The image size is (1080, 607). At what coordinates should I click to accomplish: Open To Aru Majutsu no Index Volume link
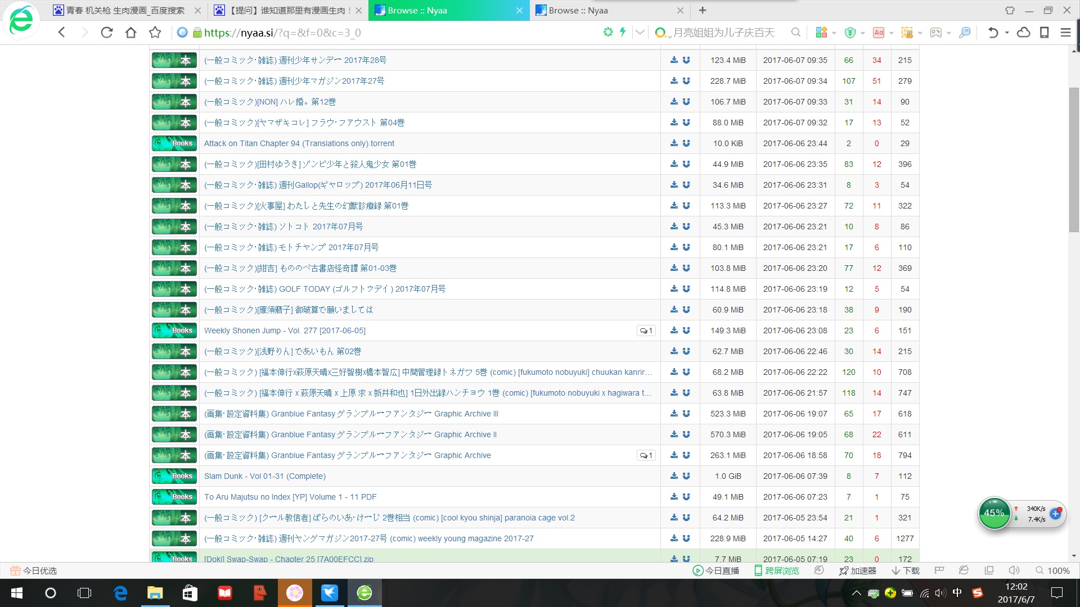290,497
